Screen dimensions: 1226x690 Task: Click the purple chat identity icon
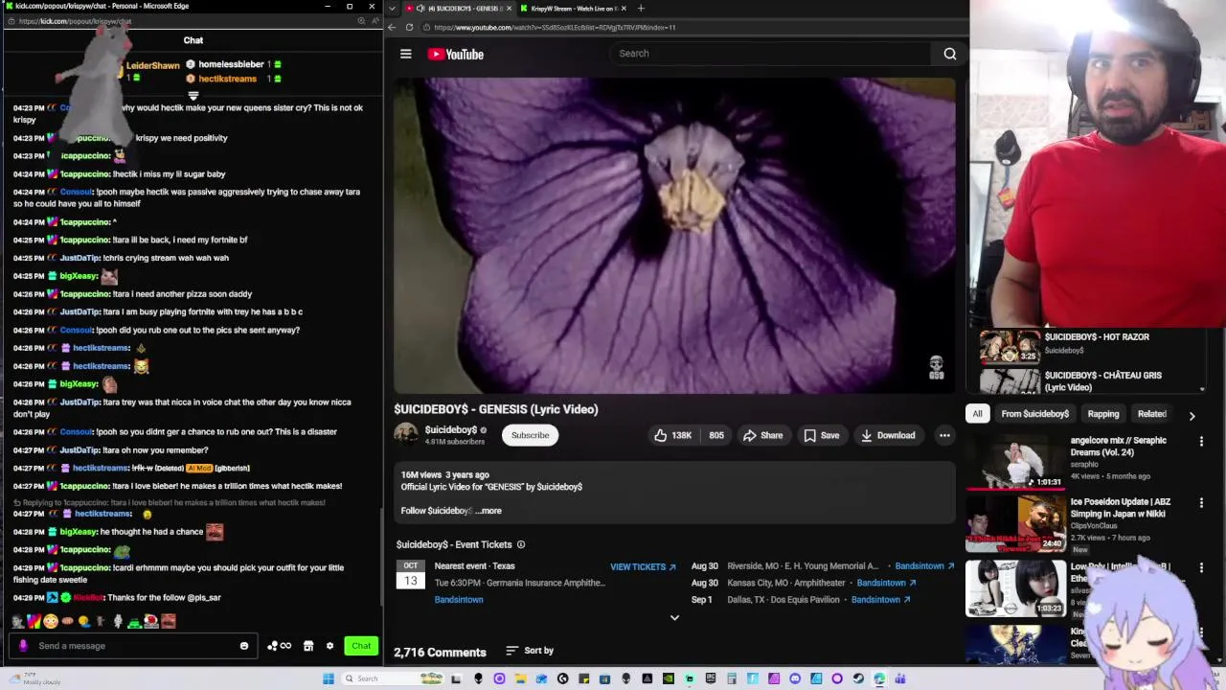(x=24, y=646)
